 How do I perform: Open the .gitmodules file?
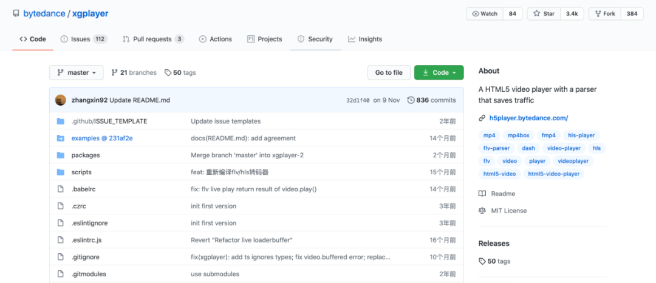(x=89, y=274)
